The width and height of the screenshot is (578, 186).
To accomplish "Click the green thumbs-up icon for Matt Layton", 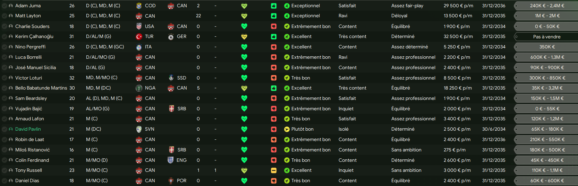I will [x=274, y=16].
